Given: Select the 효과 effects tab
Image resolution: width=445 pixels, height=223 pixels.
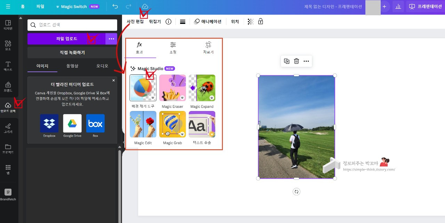Looking at the screenshot, I should click(139, 48).
